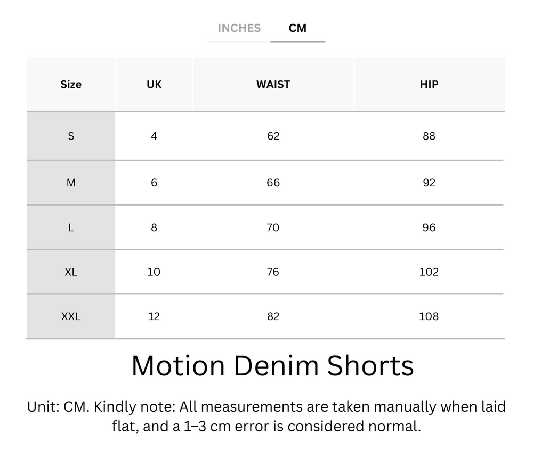Click the waist value 62 for size S
Screen dimensions: 533x450
click(x=272, y=136)
